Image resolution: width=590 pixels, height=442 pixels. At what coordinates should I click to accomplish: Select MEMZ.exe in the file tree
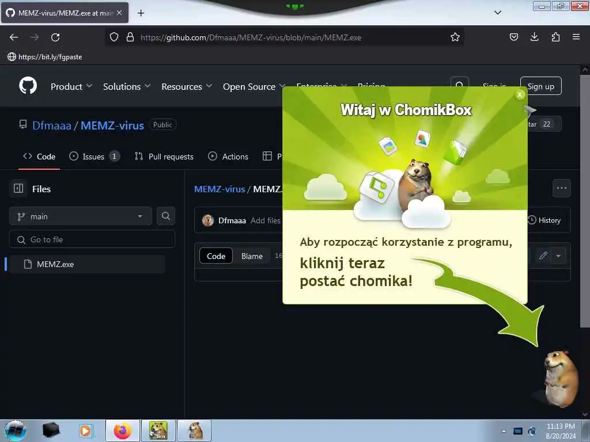87,264
